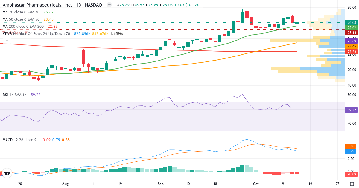This screenshot has height=188, width=359.
Task: Open chart settings gear icon
Action: point(352,184)
